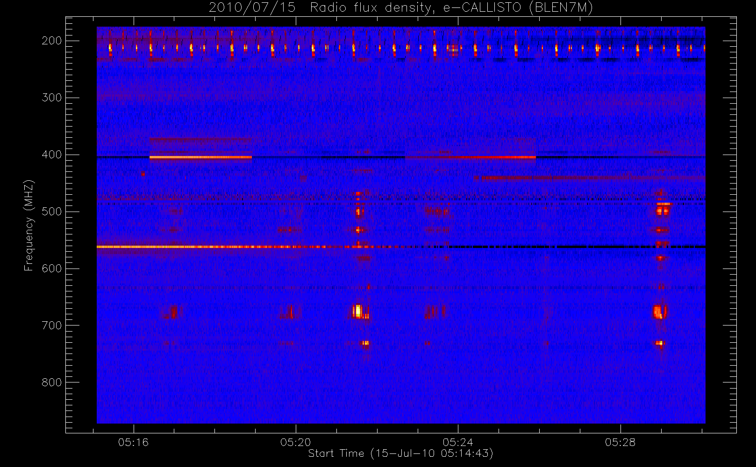Click the 05:20 time tick label
756x467 pixels.
coord(296,442)
